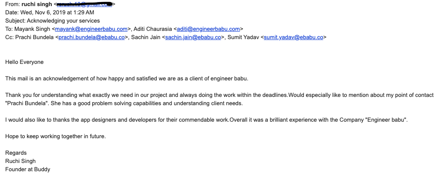Click the "Hello Everyone" greeting line
The width and height of the screenshot is (437, 176).
coord(24,62)
